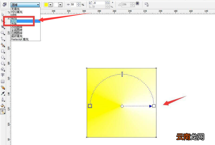Select the Pick arrow tool

click(3, 15)
